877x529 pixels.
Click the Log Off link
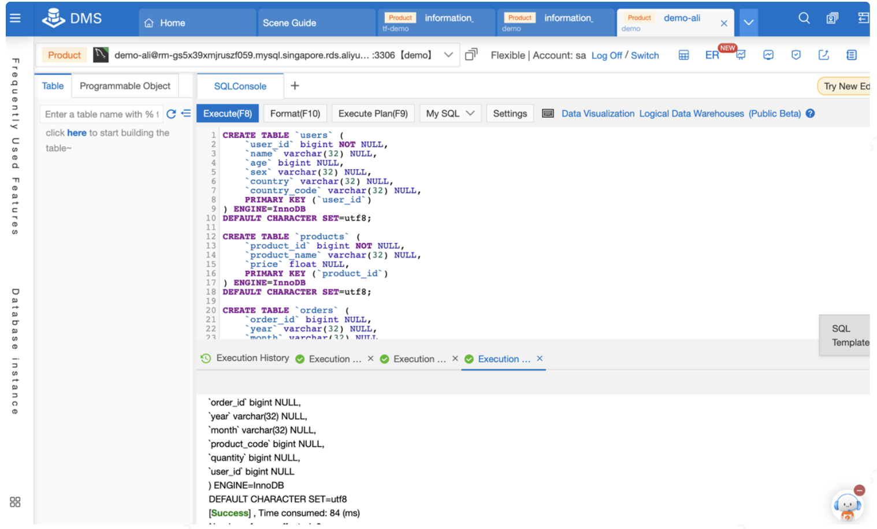[606, 55]
